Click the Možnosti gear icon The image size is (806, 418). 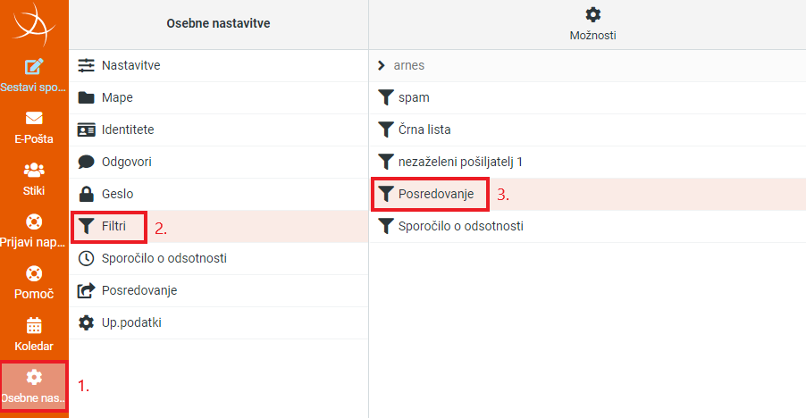(x=592, y=14)
